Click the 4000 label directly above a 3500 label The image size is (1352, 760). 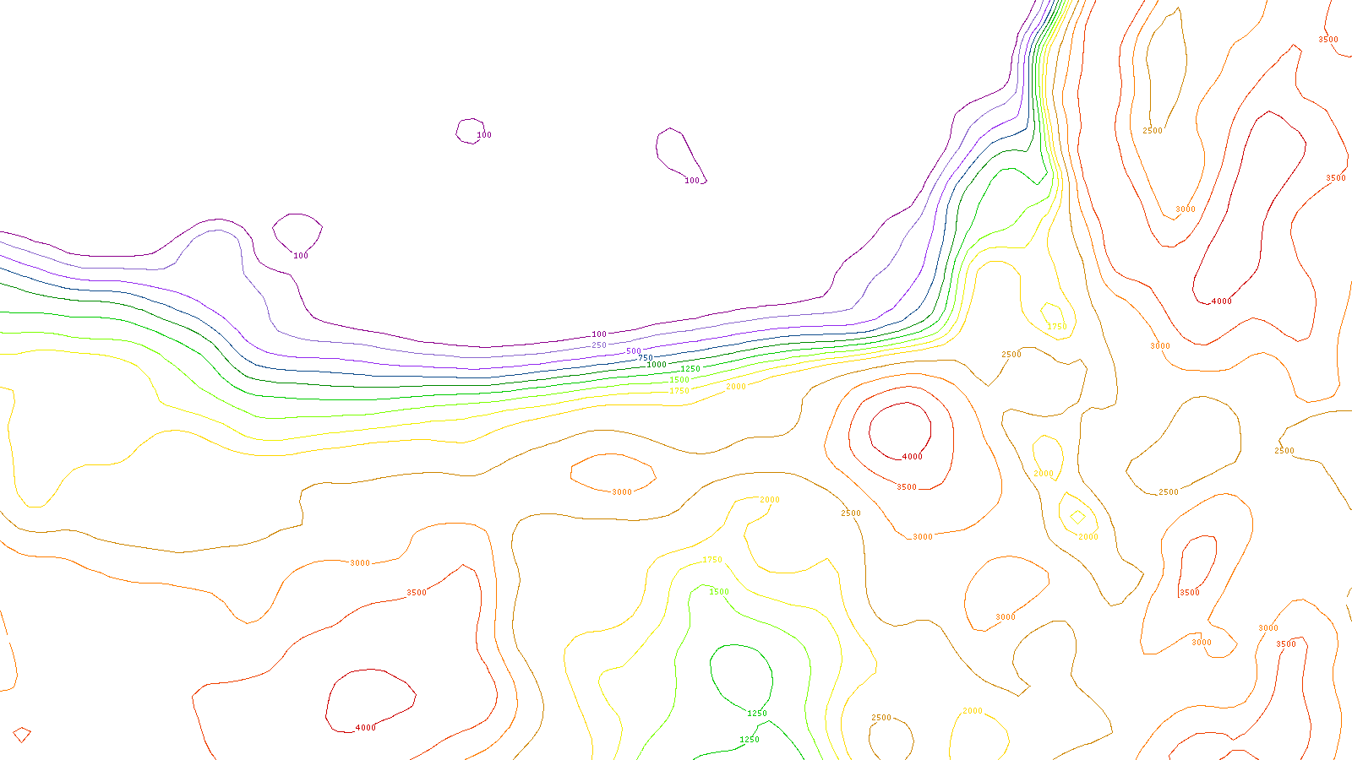[x=913, y=457]
